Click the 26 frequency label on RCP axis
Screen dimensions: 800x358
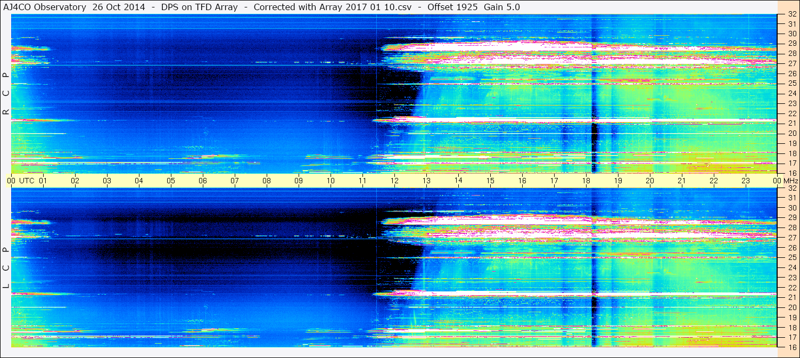click(x=791, y=74)
